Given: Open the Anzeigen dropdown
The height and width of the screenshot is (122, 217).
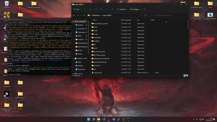Looking at the screenshot, I should tap(135, 9).
